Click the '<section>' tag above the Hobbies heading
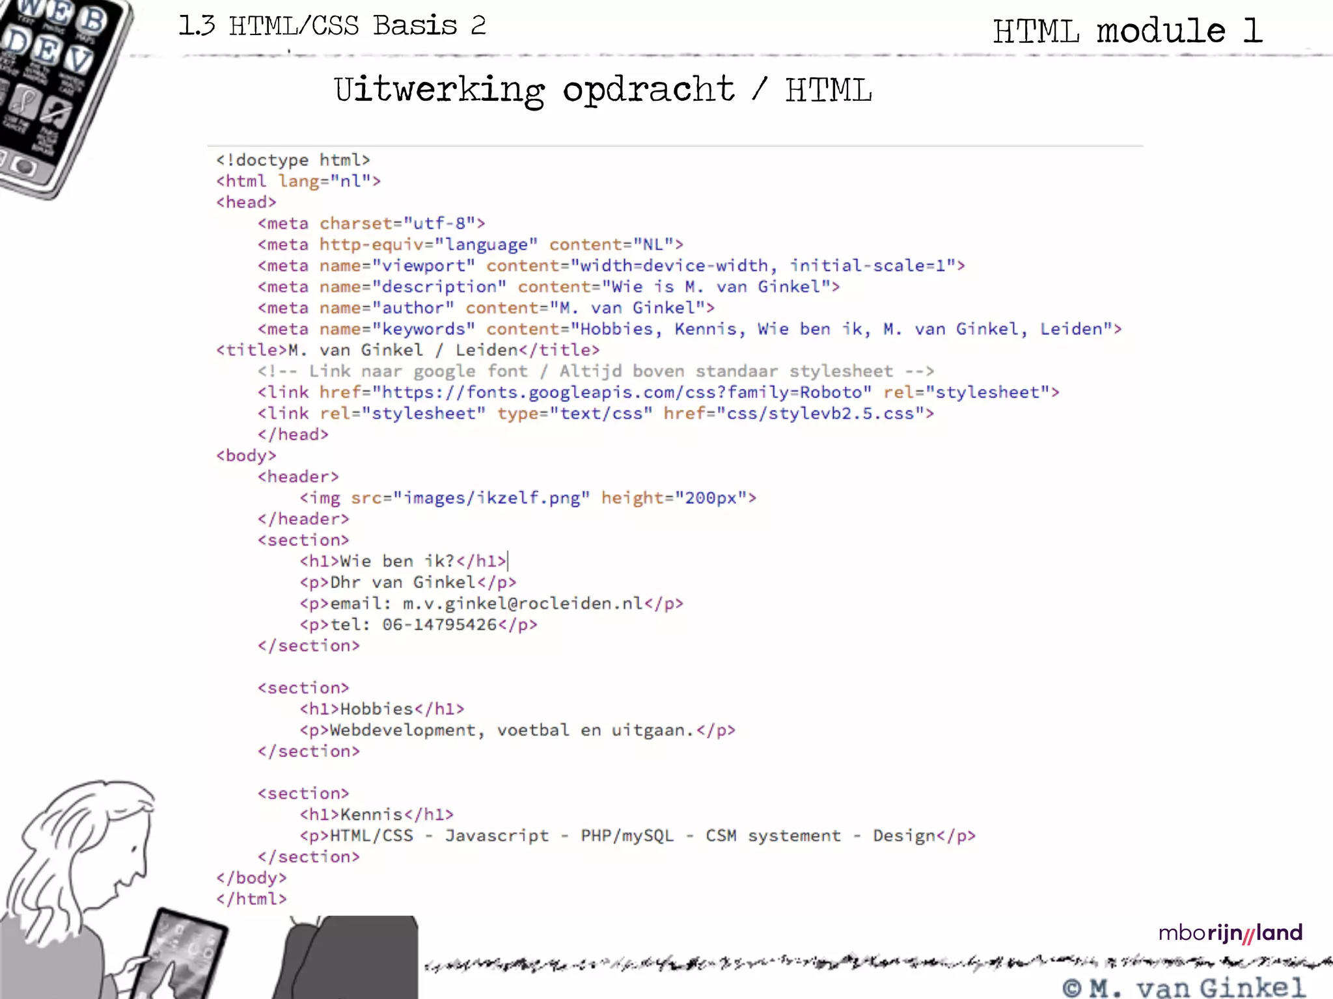The height and width of the screenshot is (999, 1333). coord(303,688)
